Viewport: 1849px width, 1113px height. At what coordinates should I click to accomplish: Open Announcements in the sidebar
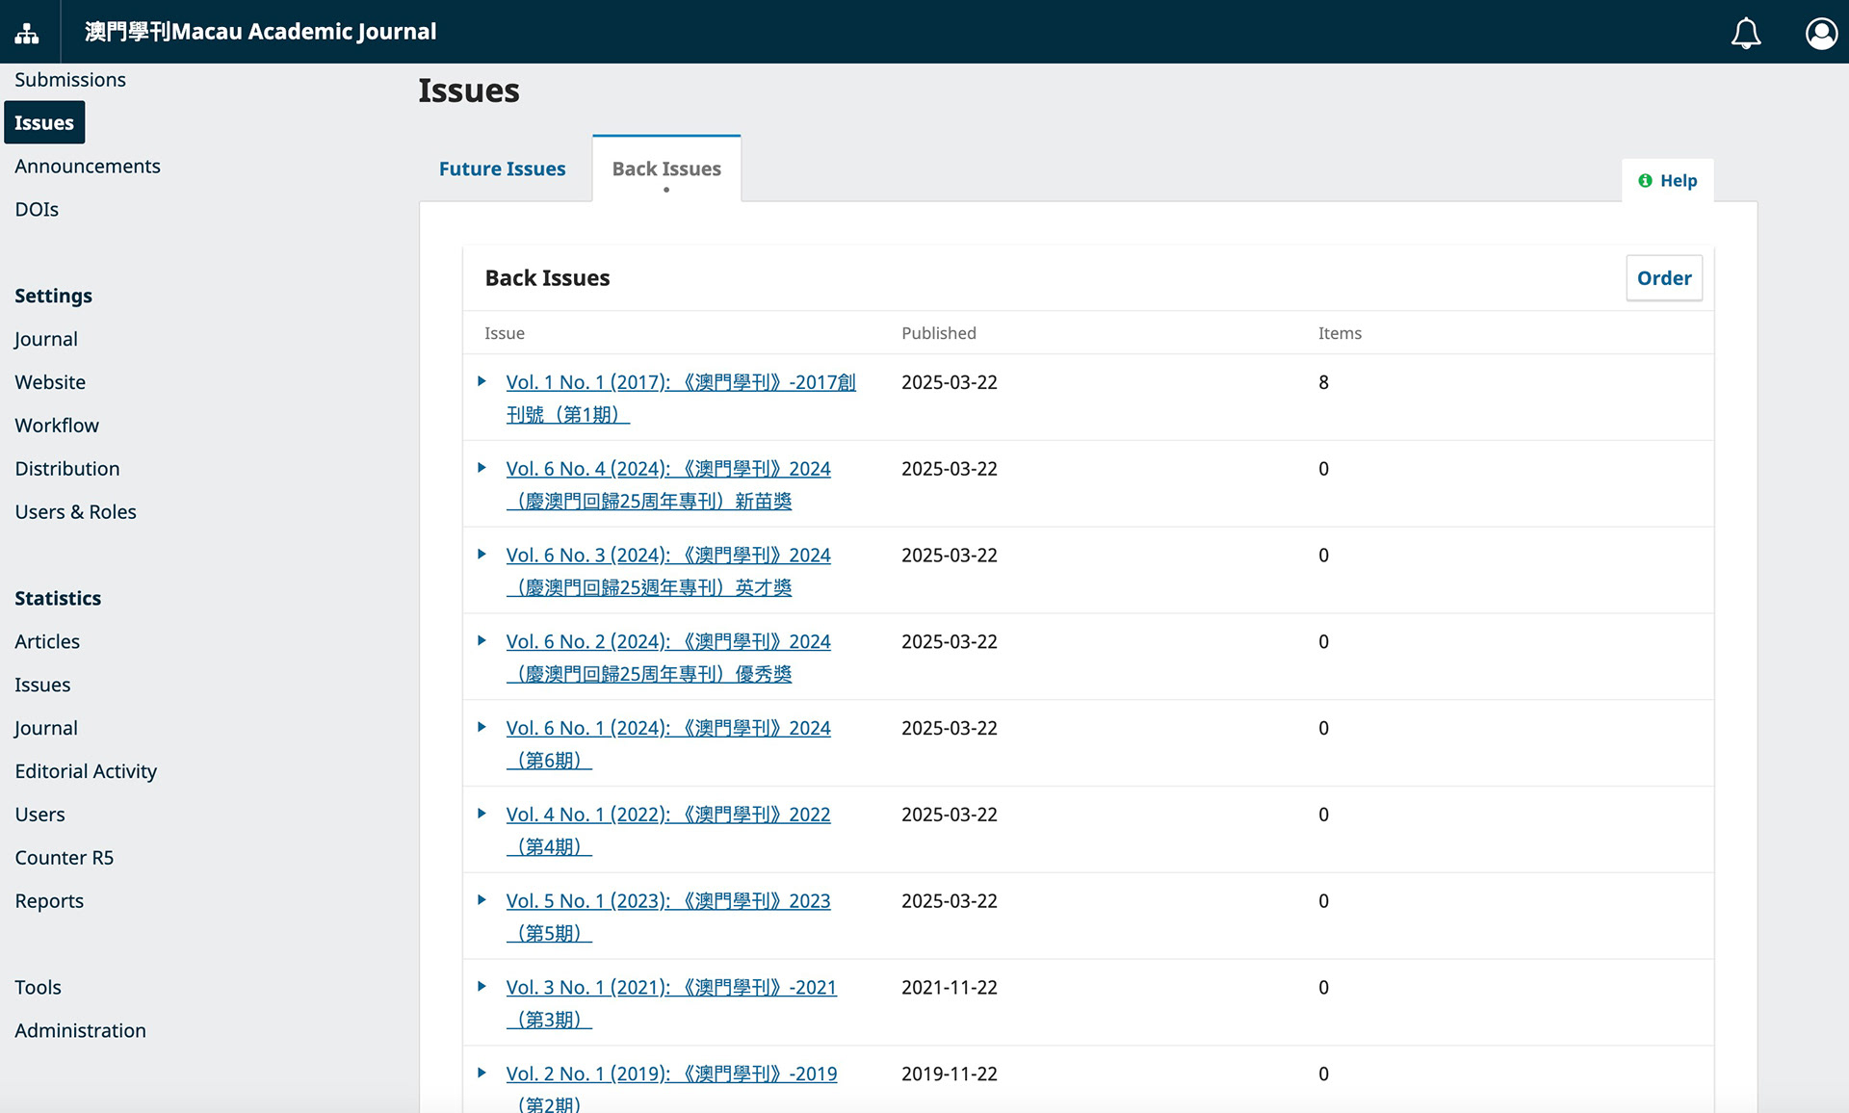(x=88, y=167)
